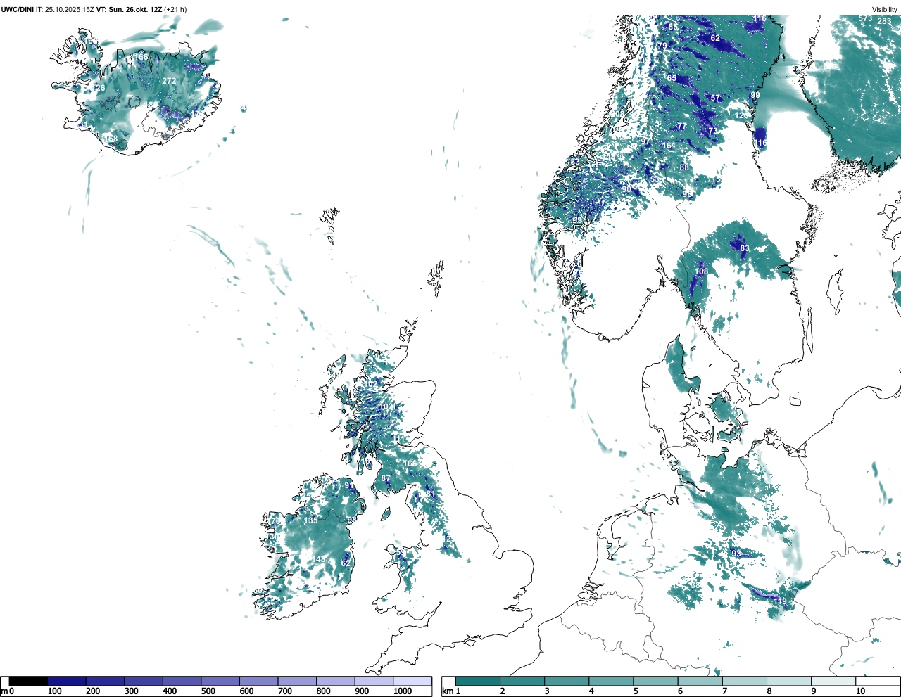
Task: Click the '79' value in northern Scandinavia
Action: pos(662,46)
